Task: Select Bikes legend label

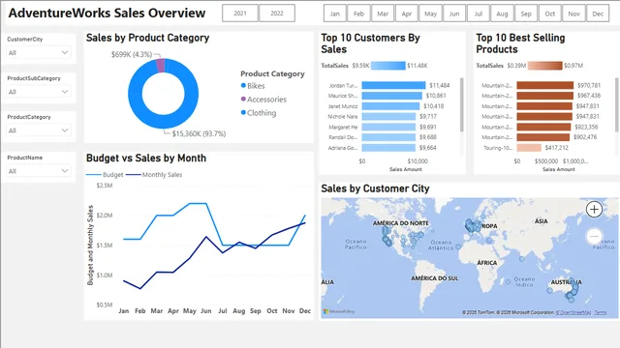Action: pyautogui.click(x=256, y=86)
